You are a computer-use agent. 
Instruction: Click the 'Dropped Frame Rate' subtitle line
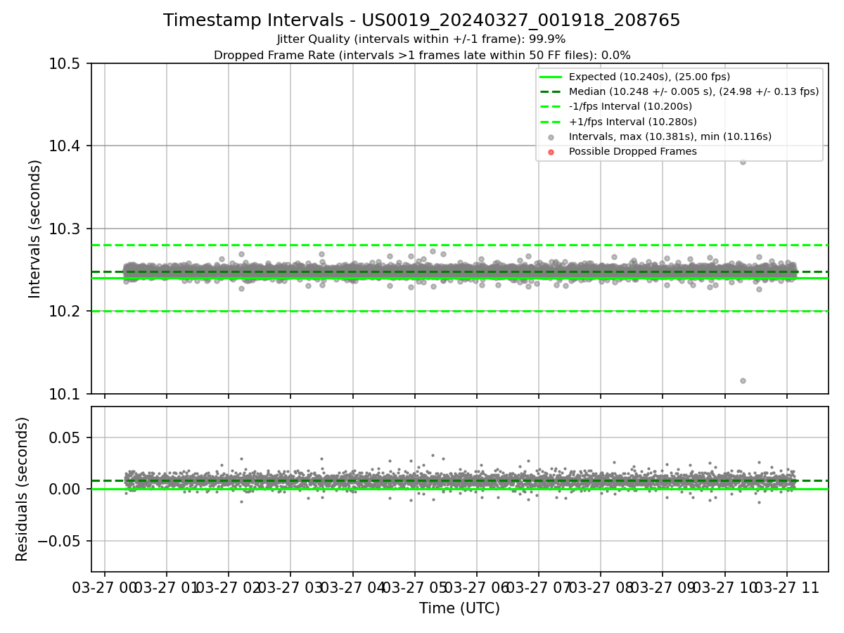point(422,55)
